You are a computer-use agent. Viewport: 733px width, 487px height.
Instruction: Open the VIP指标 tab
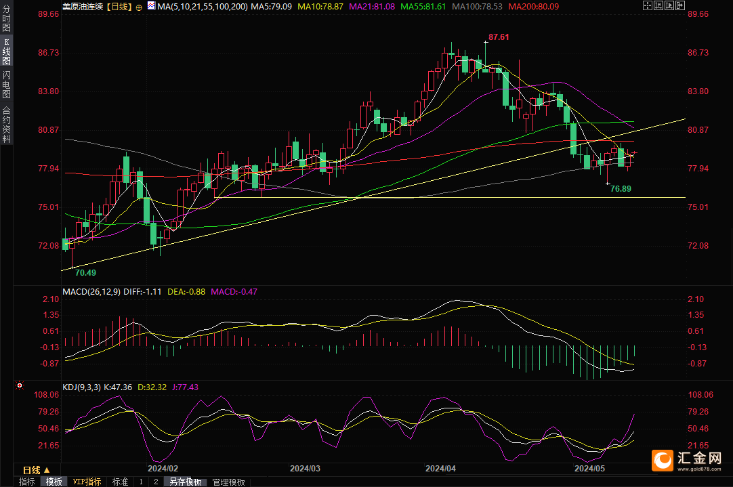[87, 482]
